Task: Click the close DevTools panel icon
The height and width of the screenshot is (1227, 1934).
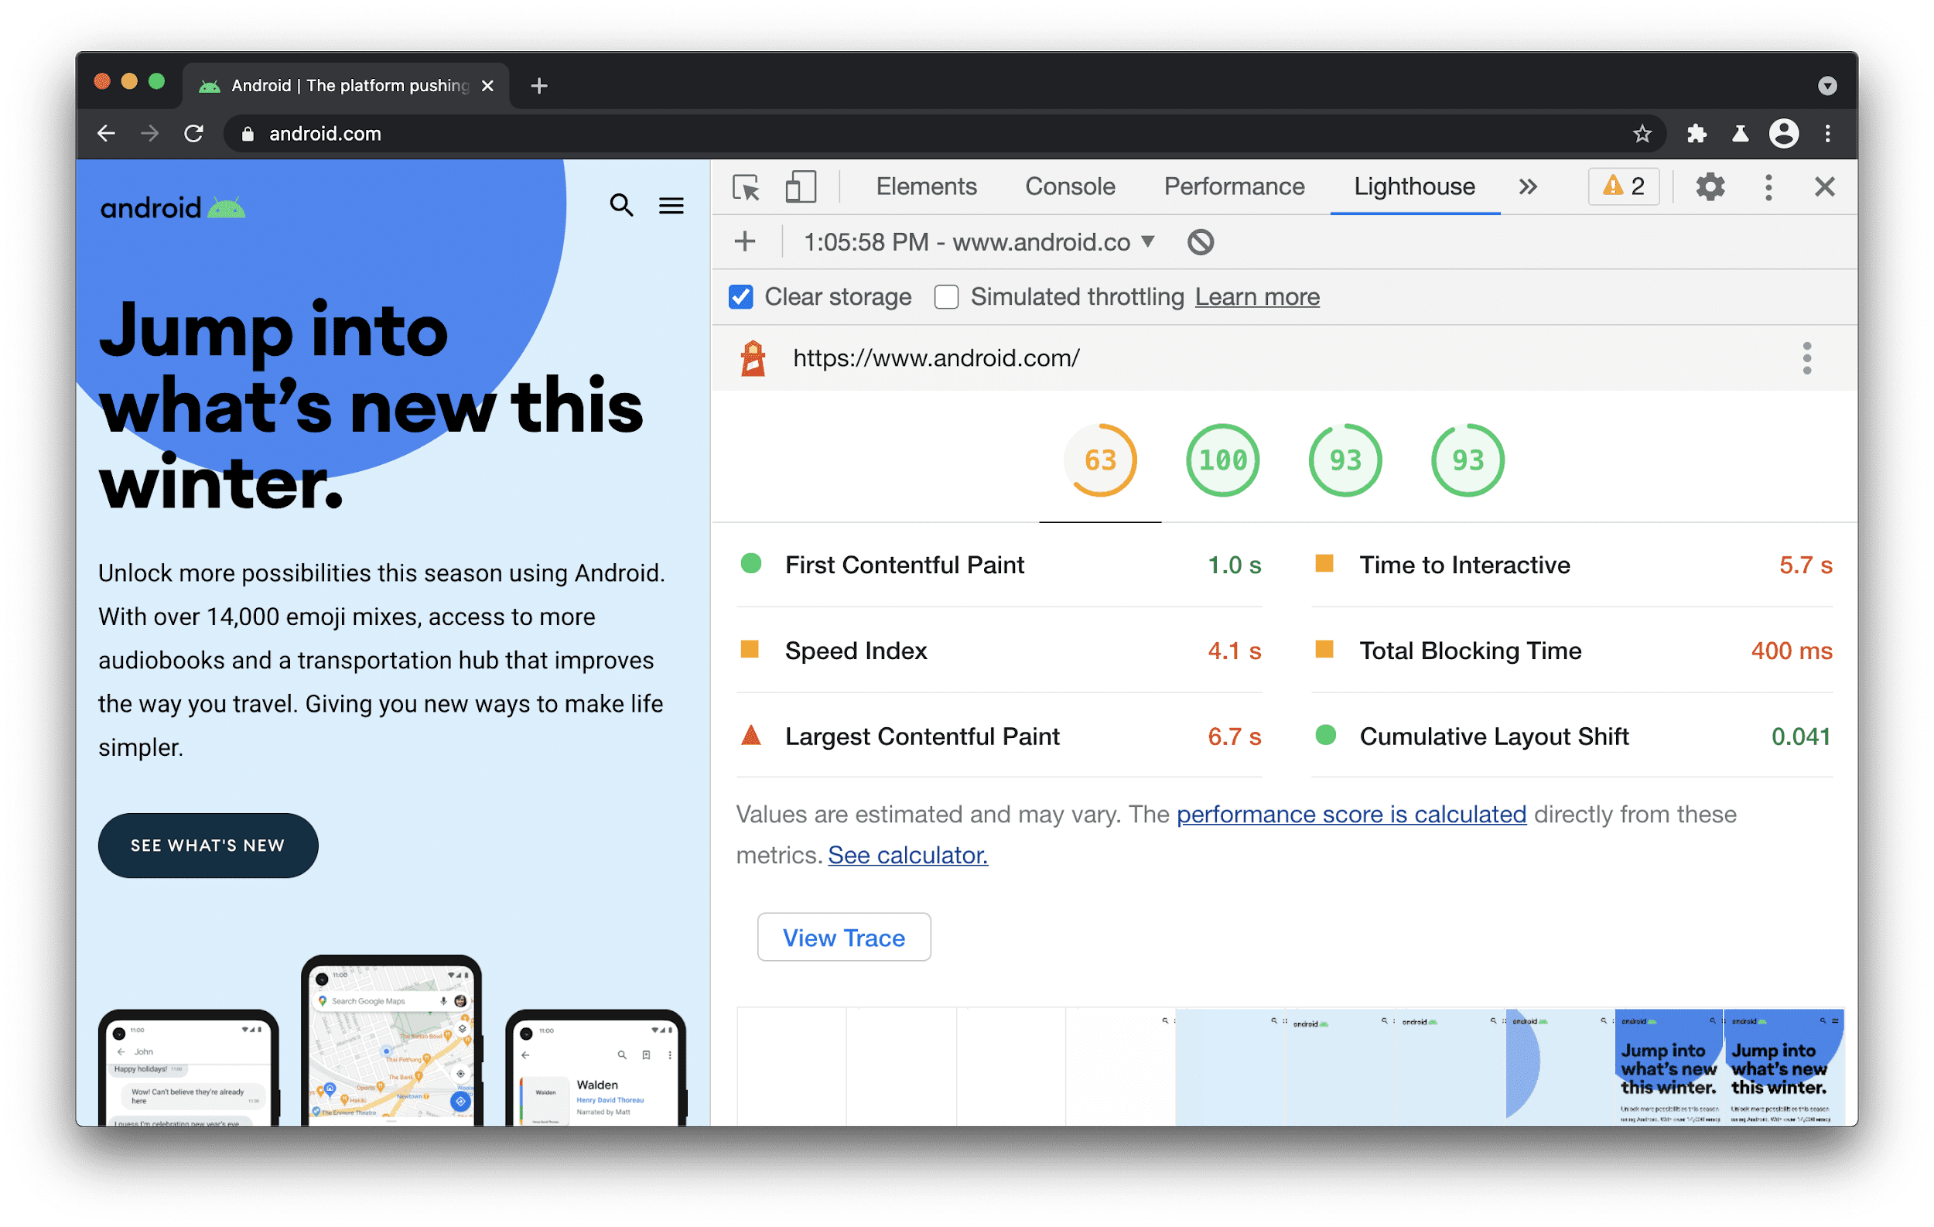Action: click(1824, 186)
